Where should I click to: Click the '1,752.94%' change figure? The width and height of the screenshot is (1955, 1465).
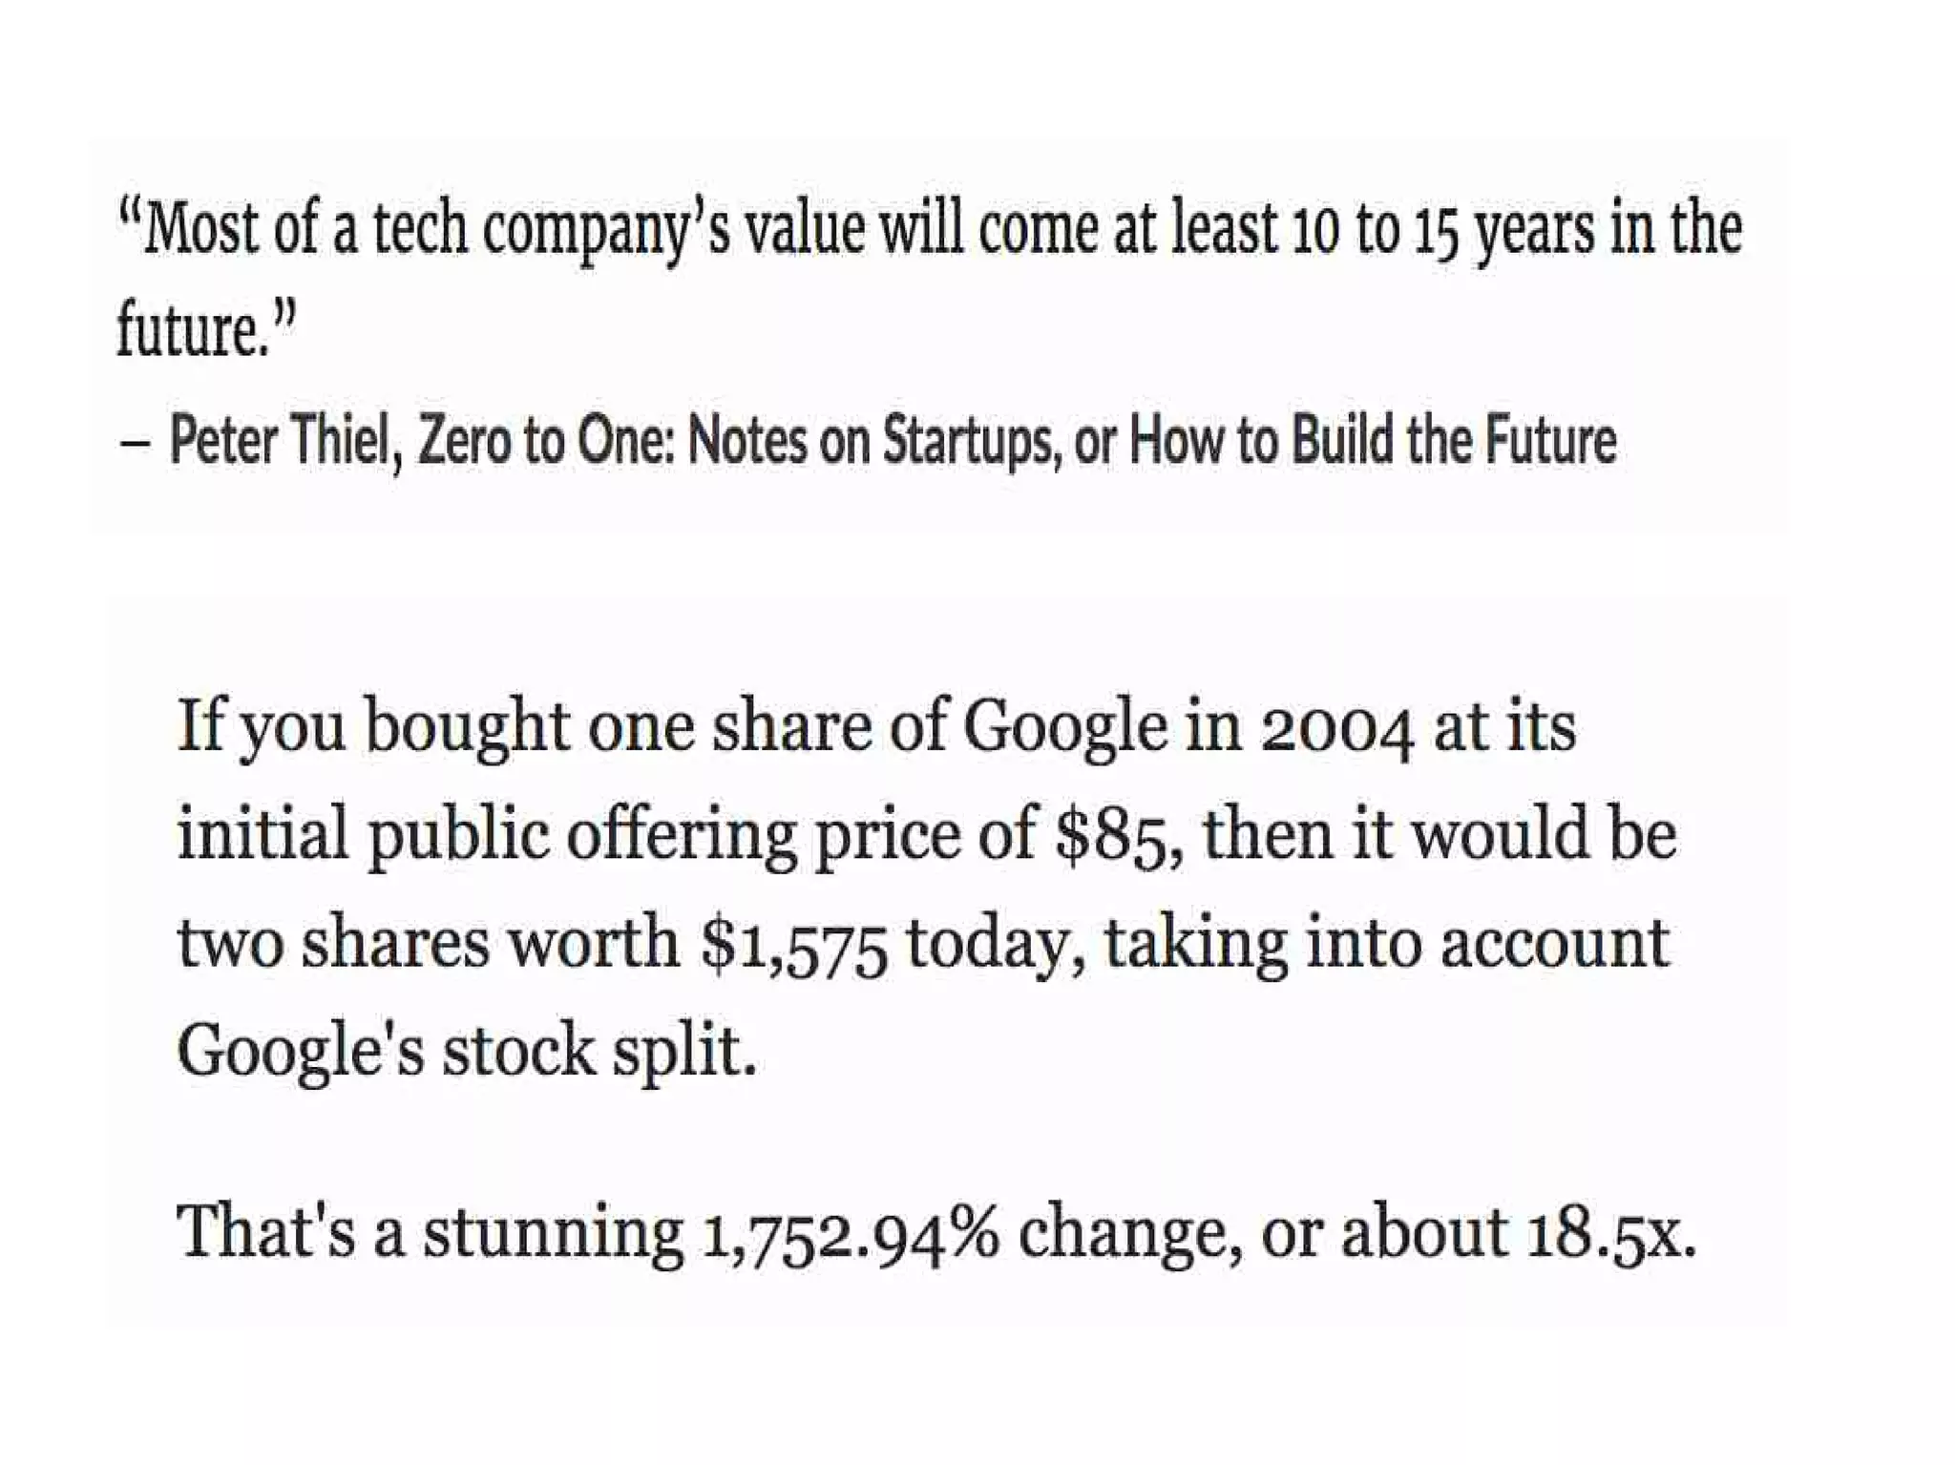pyautogui.click(x=850, y=1235)
